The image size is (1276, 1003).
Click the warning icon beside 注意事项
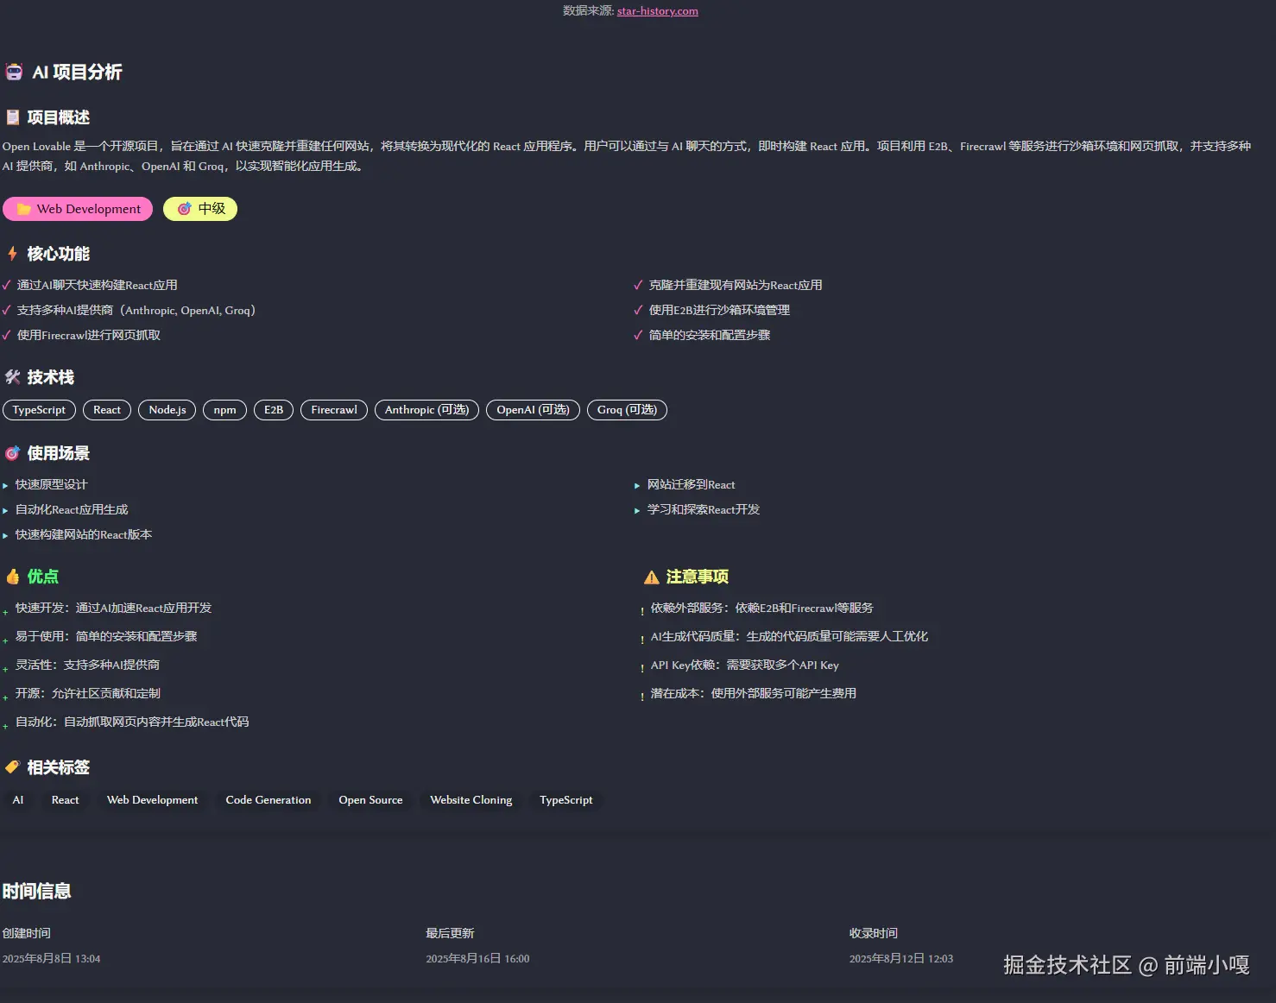(x=650, y=576)
